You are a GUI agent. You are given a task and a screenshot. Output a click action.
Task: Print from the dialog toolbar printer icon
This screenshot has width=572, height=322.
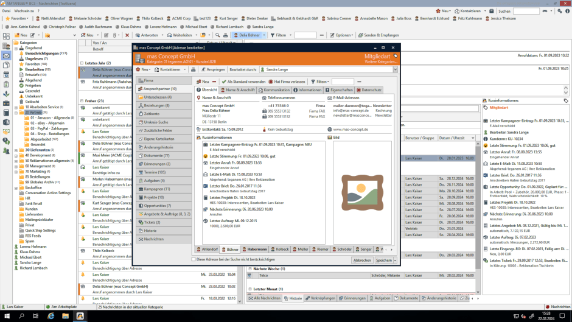[194, 69]
